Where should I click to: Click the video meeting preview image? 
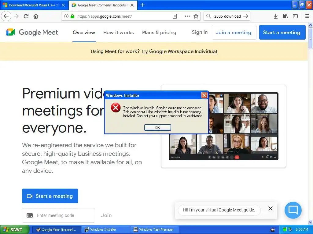[x=223, y=126]
